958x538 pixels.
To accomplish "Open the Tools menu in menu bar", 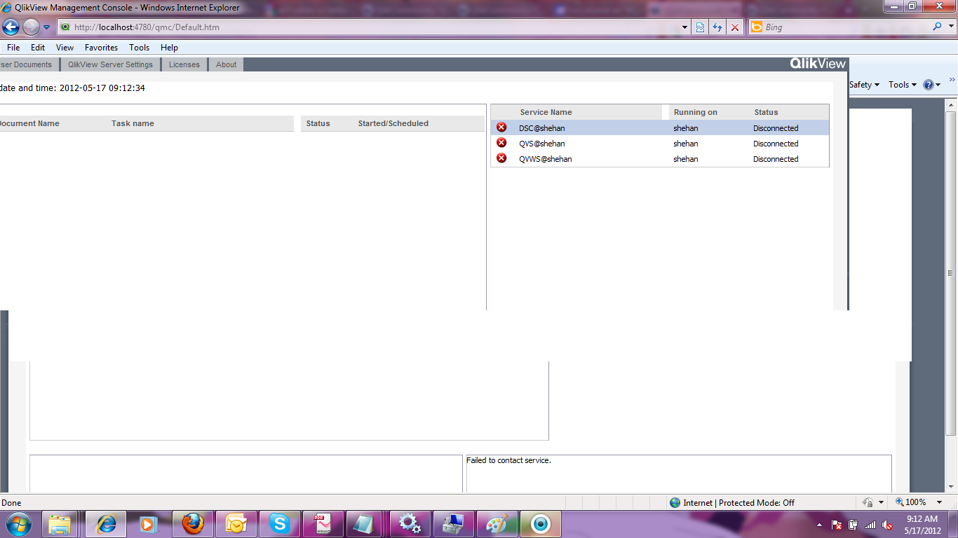I will [x=140, y=48].
